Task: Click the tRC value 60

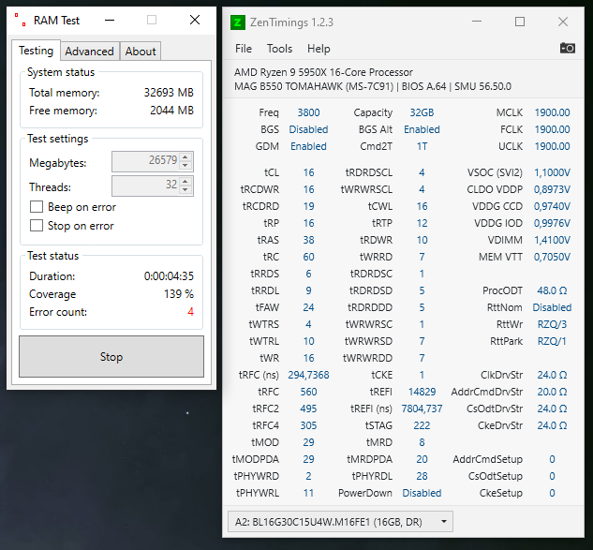Action: (308, 258)
